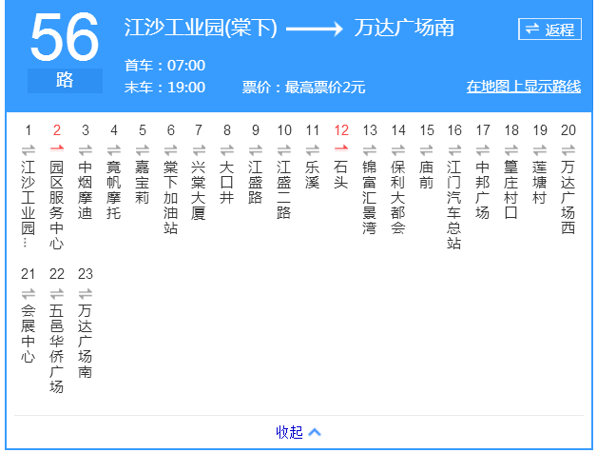Select stop 万达广场西
Screen dimensions: 597x453
coord(568,197)
